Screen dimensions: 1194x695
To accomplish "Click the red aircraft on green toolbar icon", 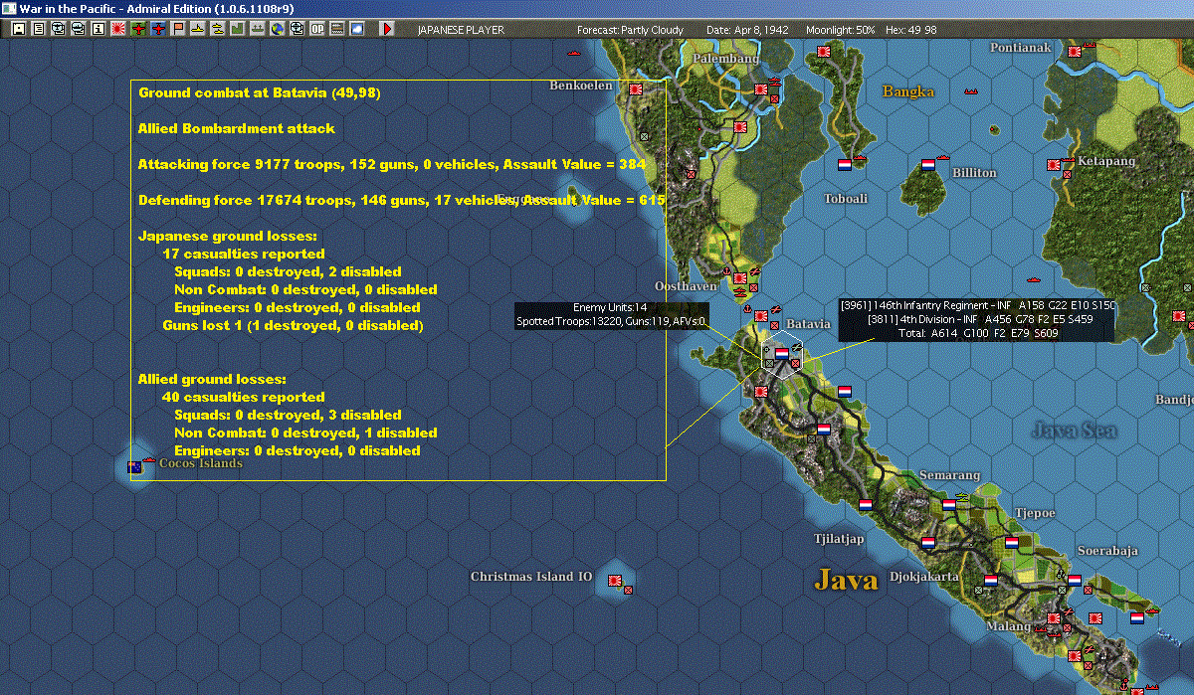I will 137,29.
